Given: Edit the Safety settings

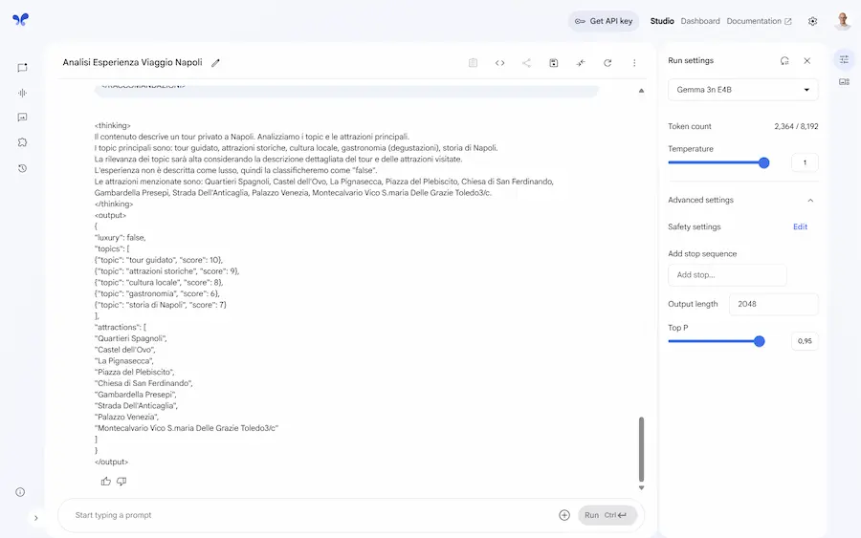Looking at the screenshot, I should [x=800, y=226].
